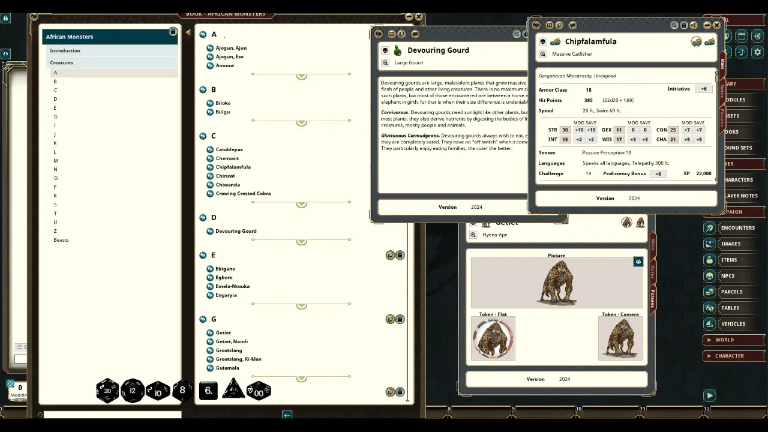Switch to Main tab of Chipfalamfula
Viewport: 768px width, 432px height.
coord(722,63)
